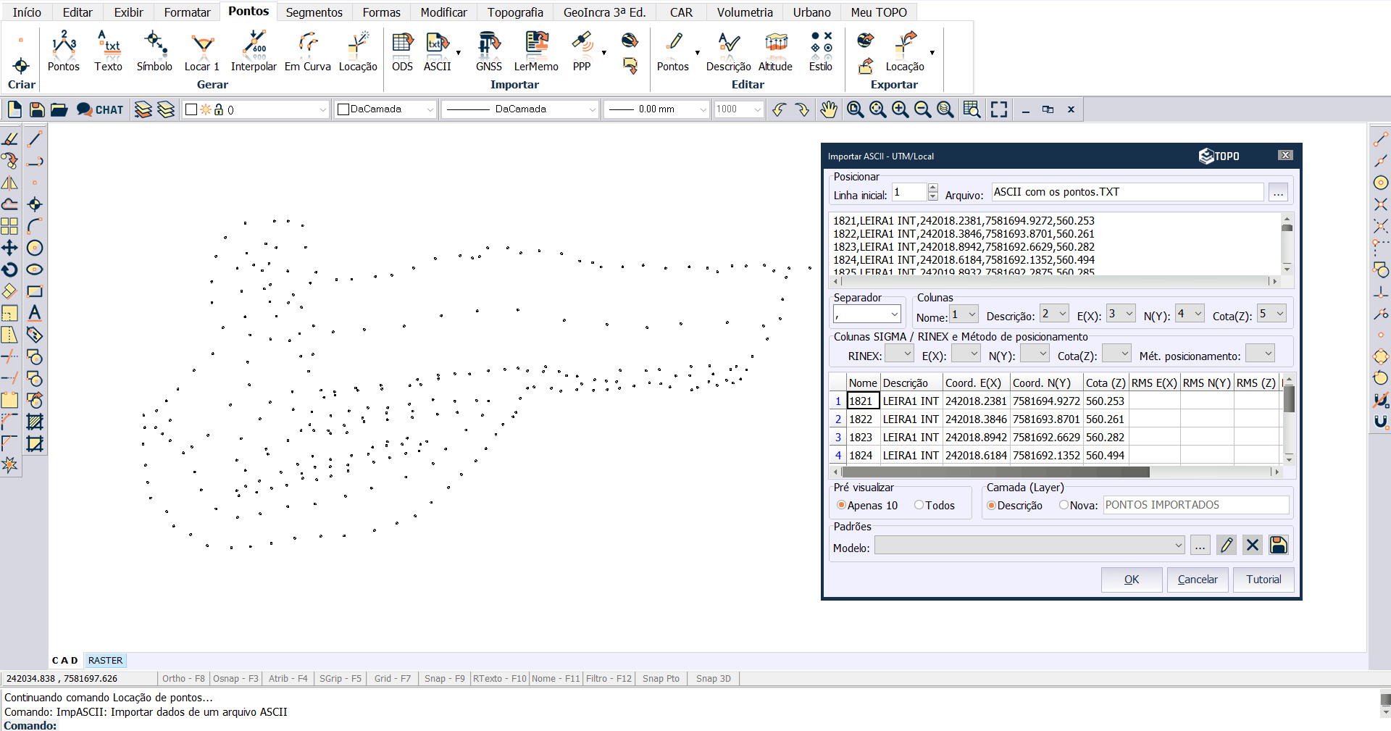Click the delete model X button
The width and height of the screenshot is (1391, 731).
coord(1253,546)
